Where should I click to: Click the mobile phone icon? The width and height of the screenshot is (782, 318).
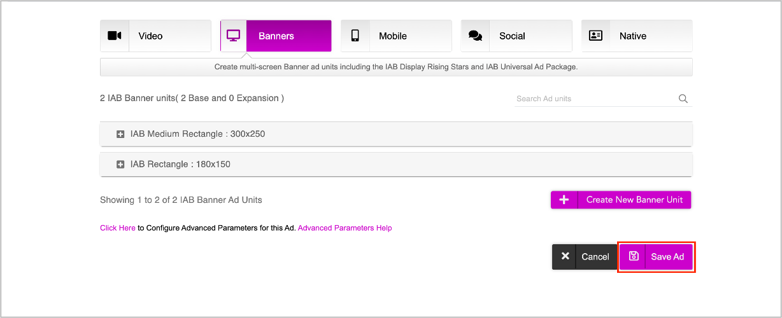[355, 36]
